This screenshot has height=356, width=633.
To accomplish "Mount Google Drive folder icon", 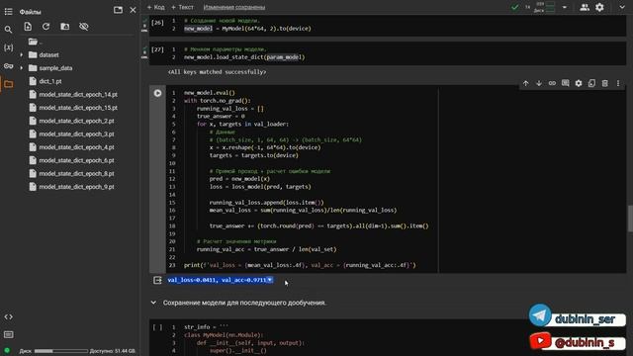I will click(x=64, y=27).
